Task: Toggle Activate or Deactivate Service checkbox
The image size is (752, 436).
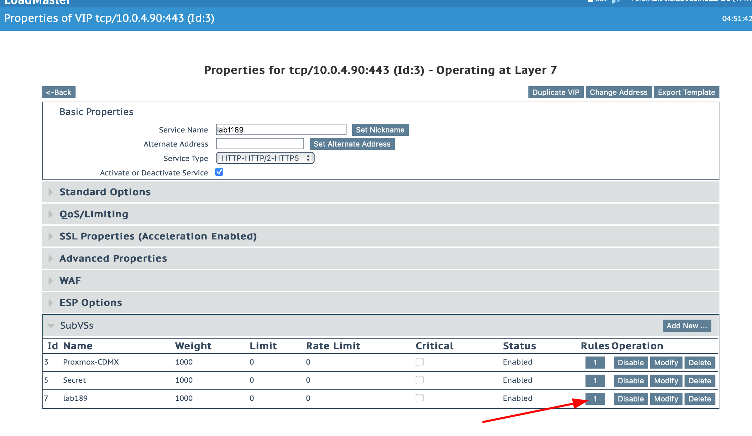Action: [219, 172]
